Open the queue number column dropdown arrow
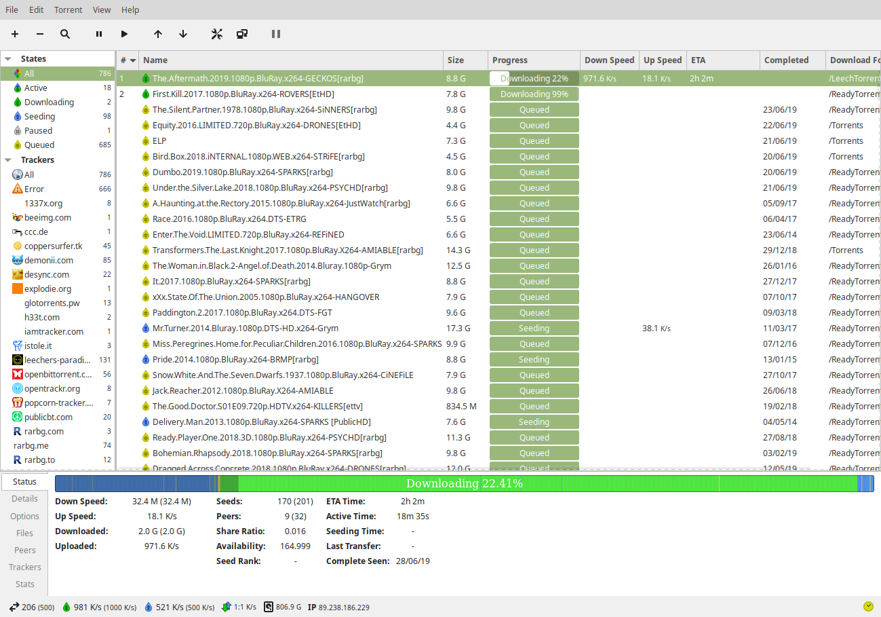Viewport: 881px width, 617px height. pos(133,60)
